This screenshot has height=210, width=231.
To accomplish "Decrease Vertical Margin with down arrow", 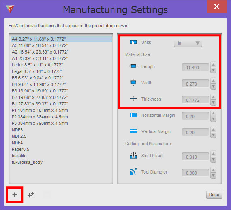I will tap(213, 135).
